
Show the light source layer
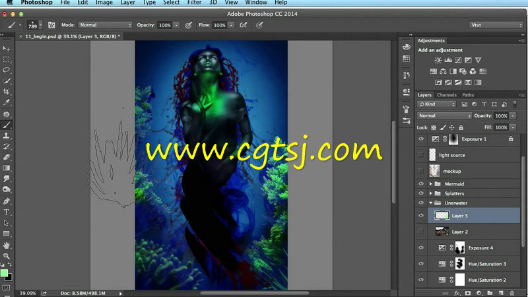coord(421,155)
